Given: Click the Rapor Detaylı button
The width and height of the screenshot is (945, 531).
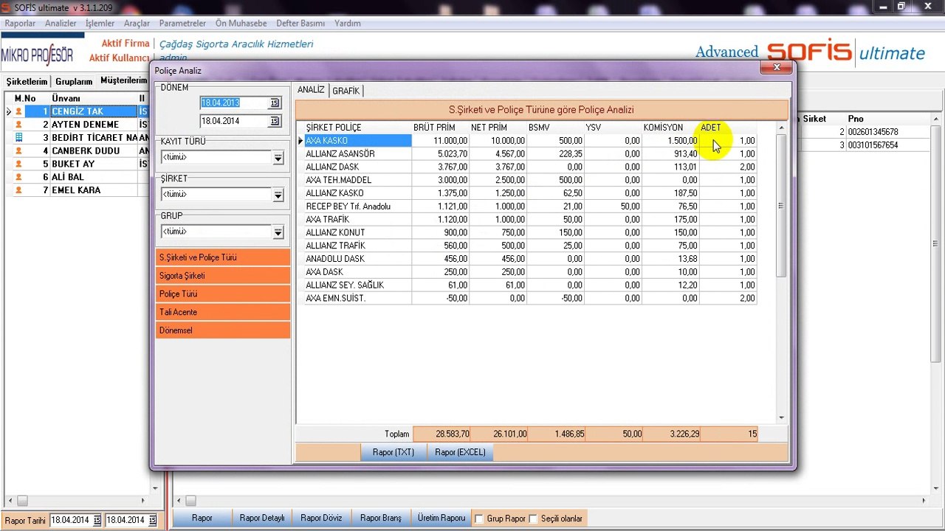Looking at the screenshot, I should (x=262, y=518).
